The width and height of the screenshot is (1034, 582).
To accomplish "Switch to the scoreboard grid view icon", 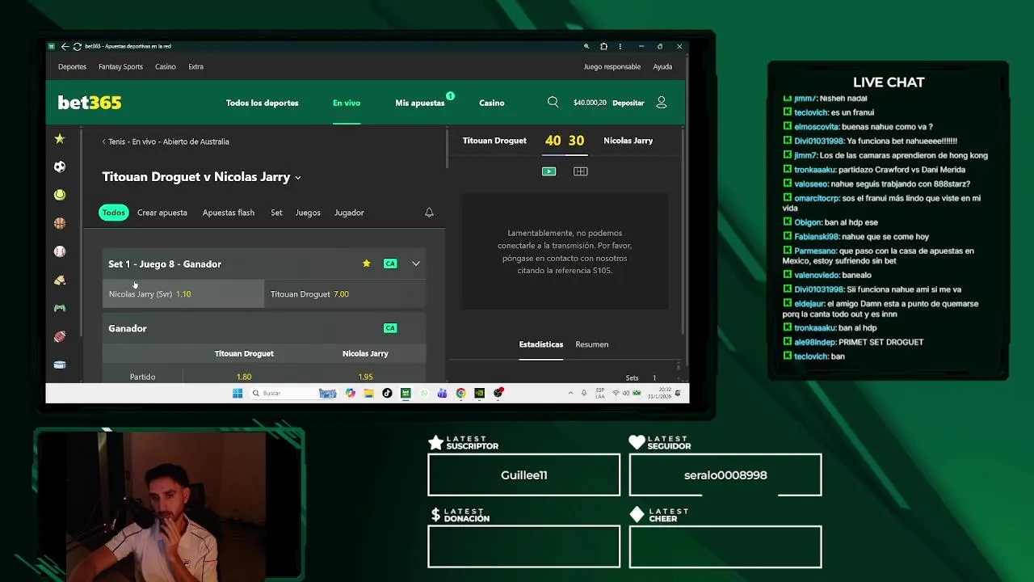I will [580, 171].
